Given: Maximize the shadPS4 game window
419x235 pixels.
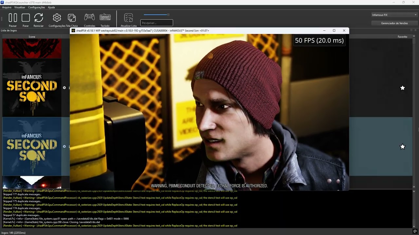Looking at the screenshot, I should click(334, 31).
